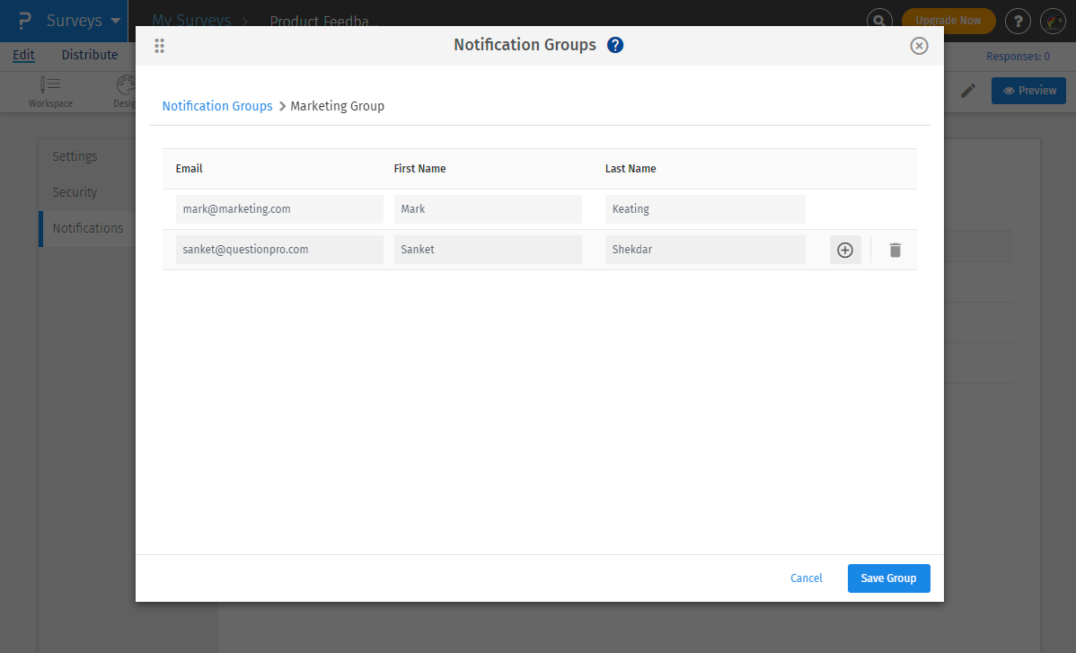Click the Upgrade Now button
This screenshot has height=653, width=1076.
pyautogui.click(x=948, y=19)
